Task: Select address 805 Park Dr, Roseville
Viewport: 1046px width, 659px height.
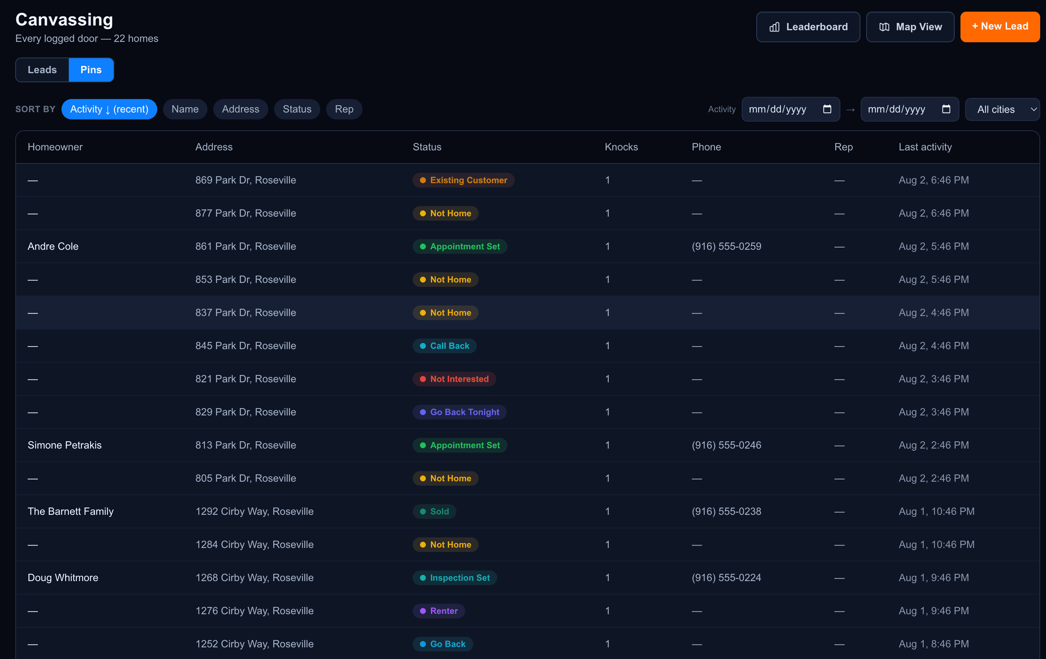Action: coord(245,478)
